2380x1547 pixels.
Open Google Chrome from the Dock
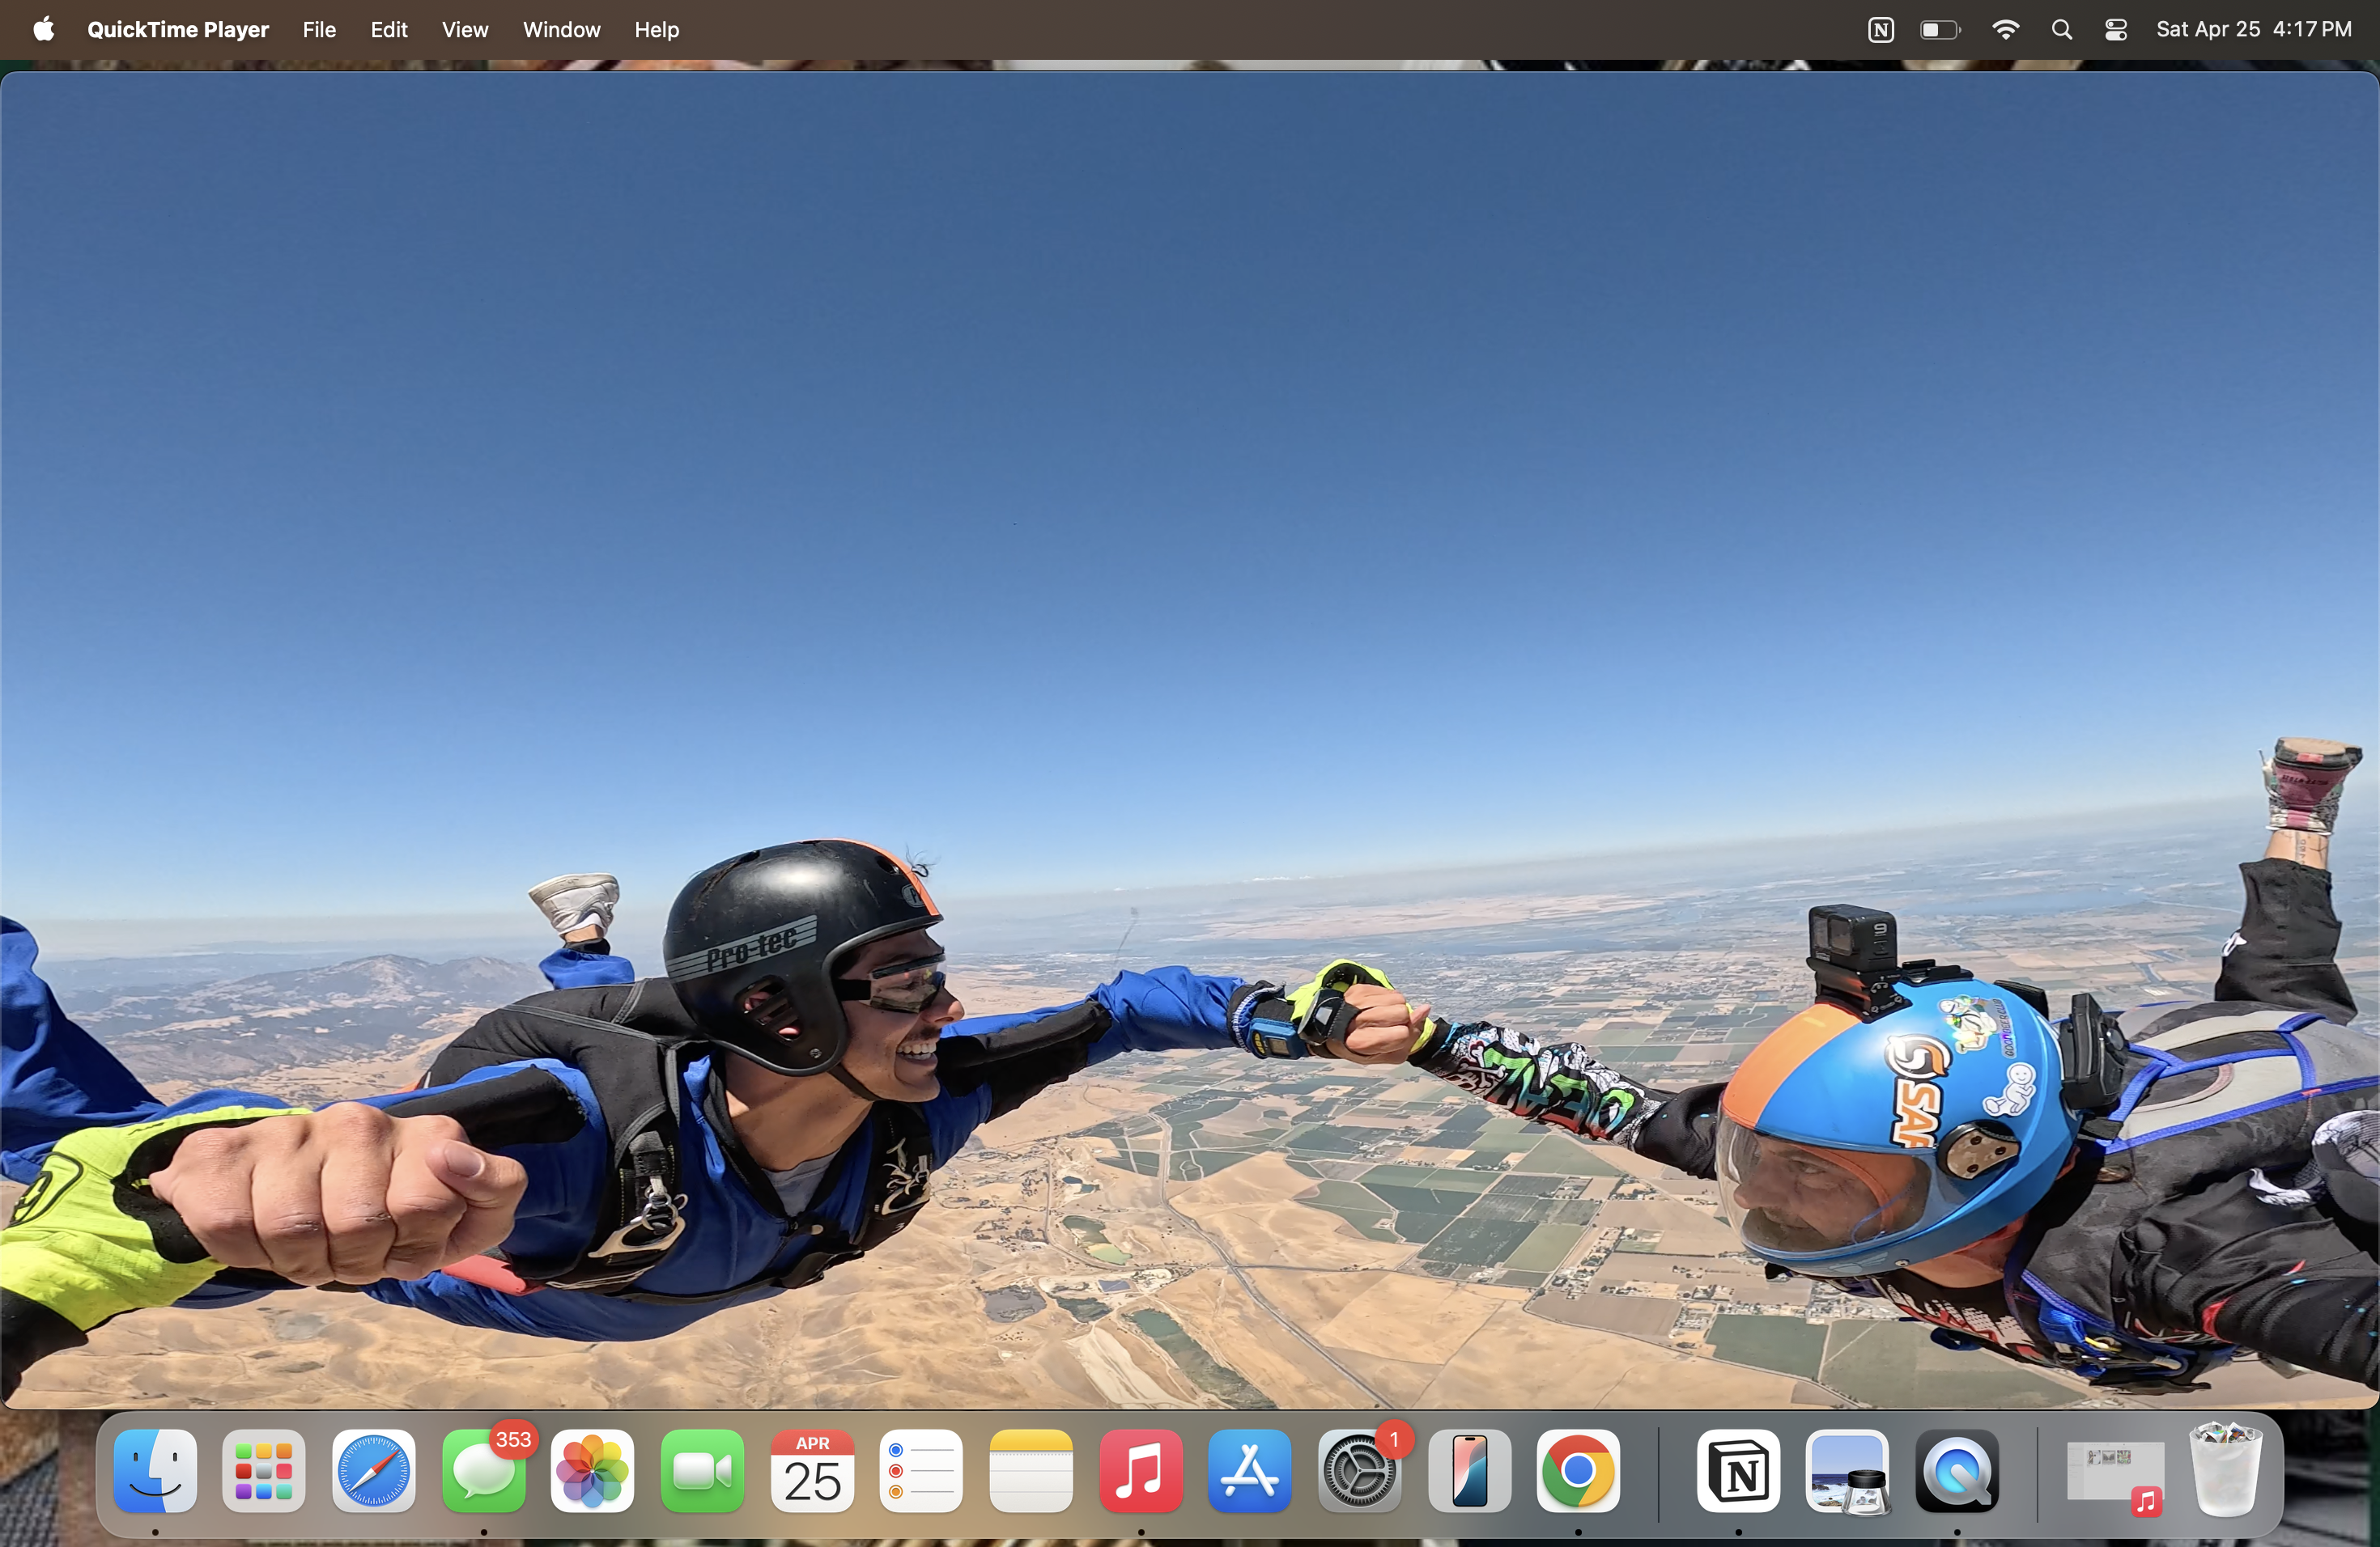[1579, 1470]
